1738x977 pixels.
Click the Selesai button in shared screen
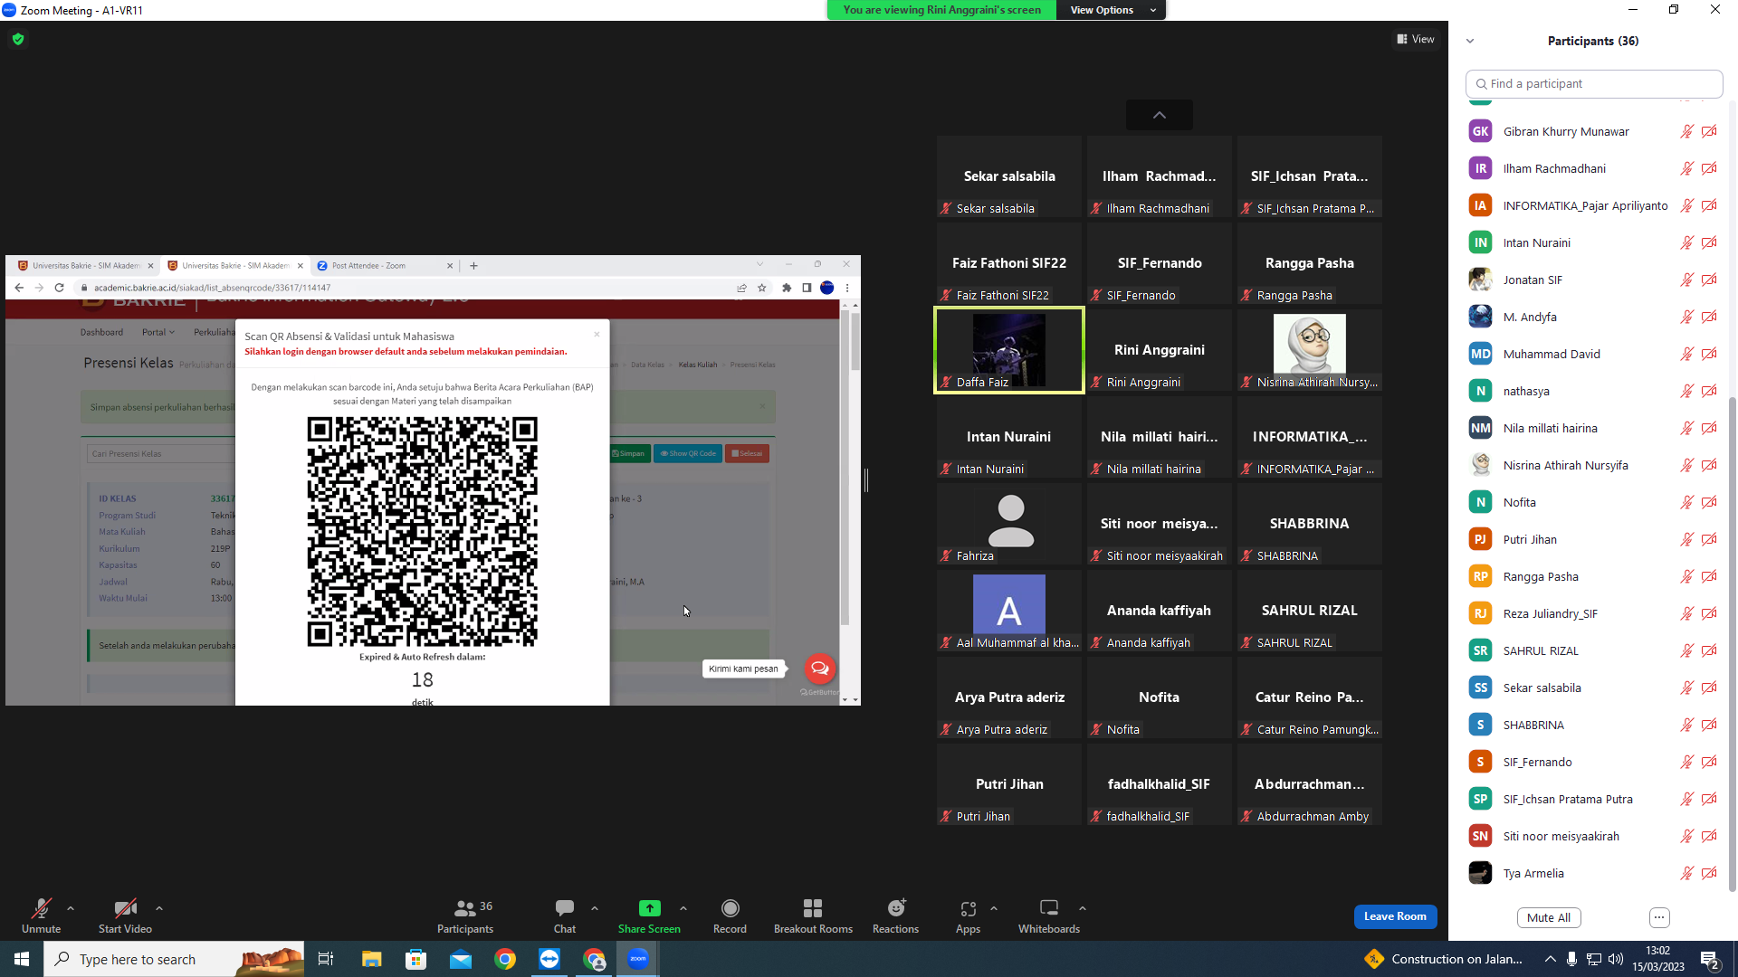pyautogui.click(x=748, y=453)
